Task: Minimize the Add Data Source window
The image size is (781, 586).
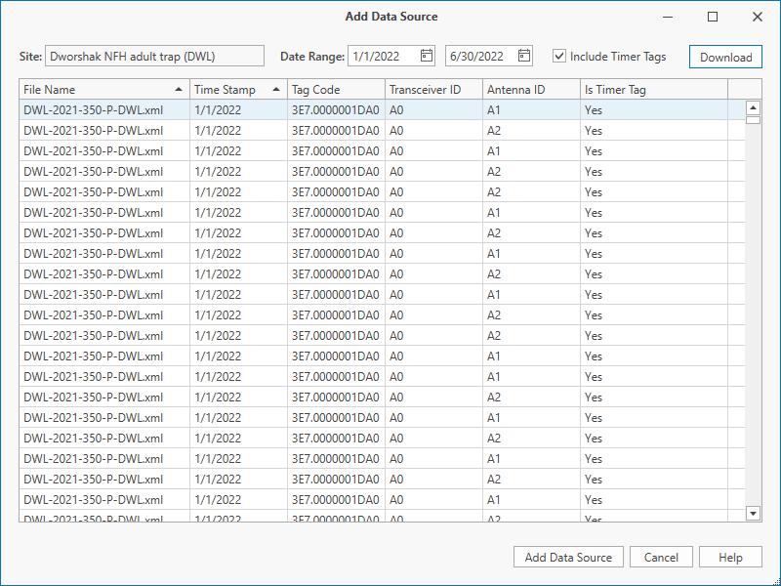Action: 668,17
